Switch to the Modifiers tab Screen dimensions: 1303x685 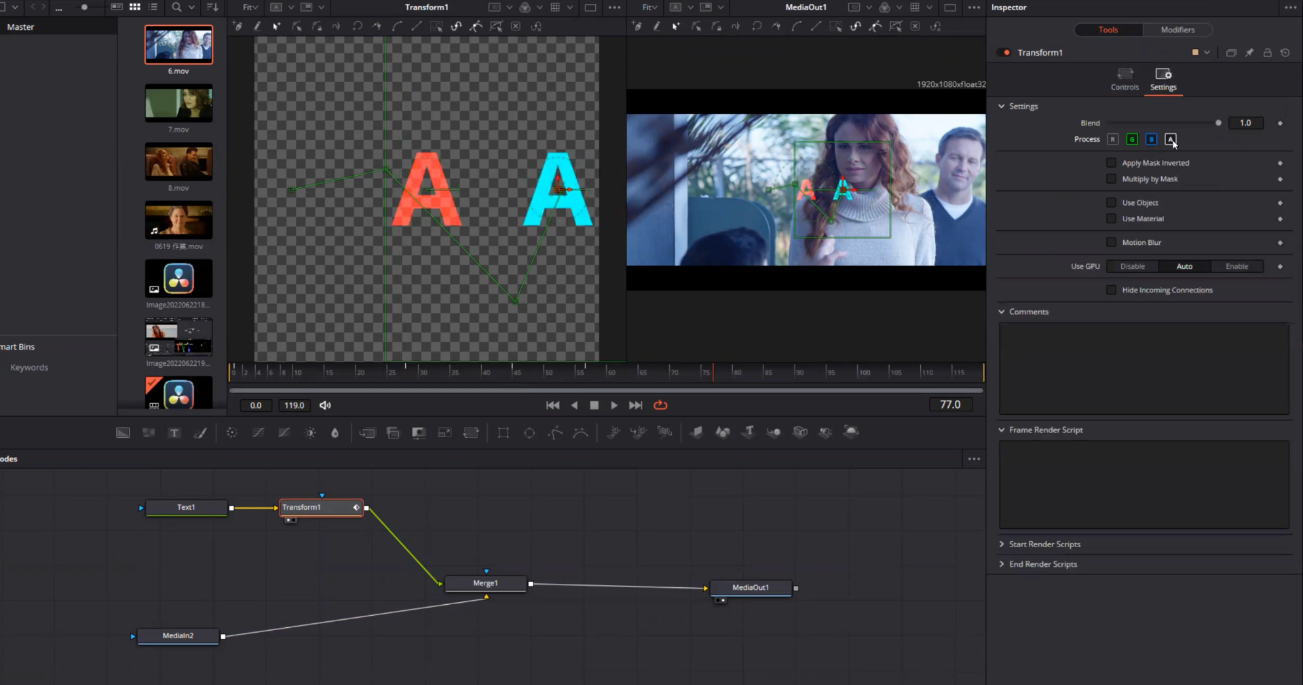pos(1177,30)
